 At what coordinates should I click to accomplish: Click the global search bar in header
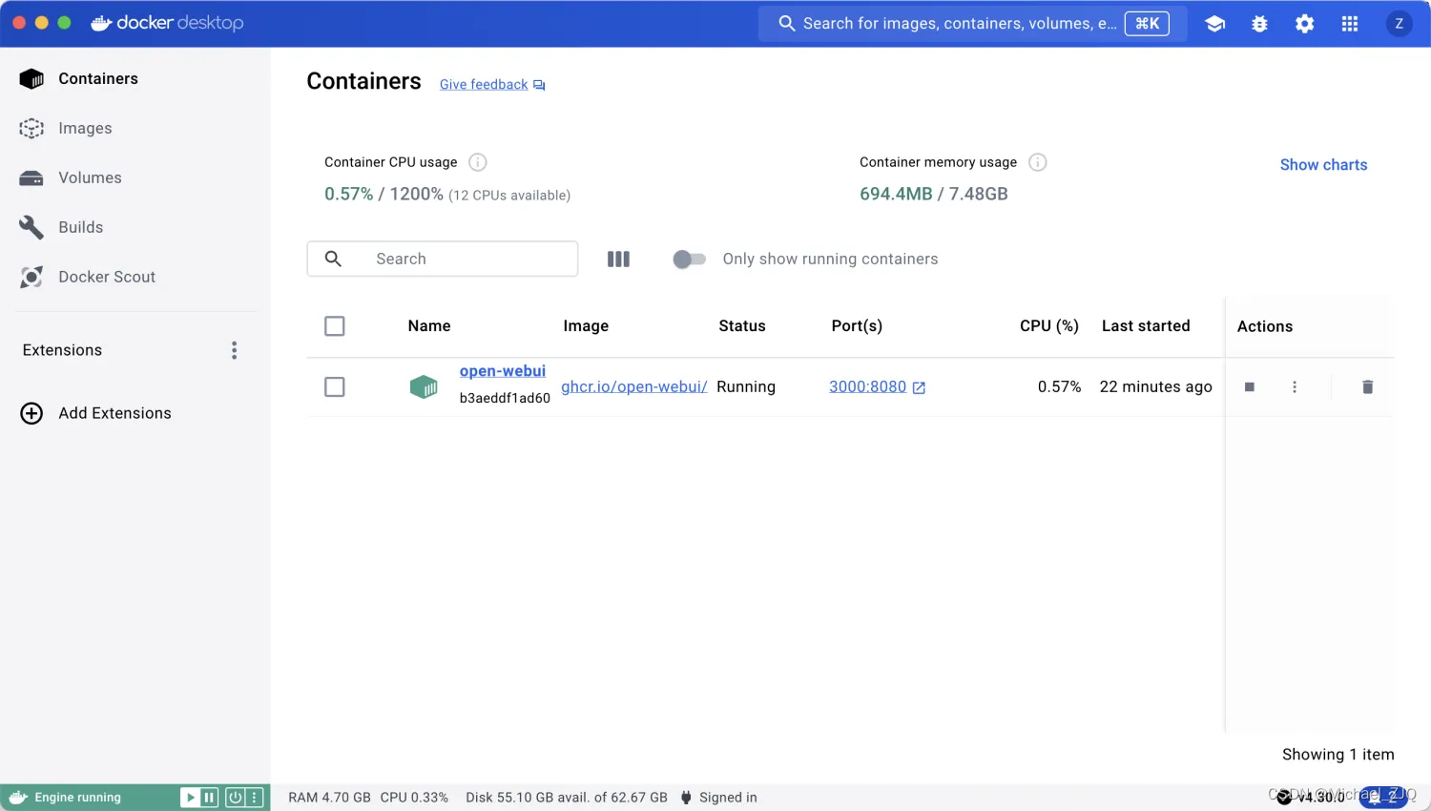(973, 24)
